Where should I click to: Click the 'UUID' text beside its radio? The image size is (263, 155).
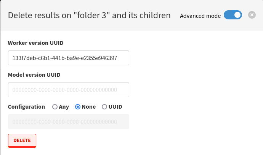115,107
